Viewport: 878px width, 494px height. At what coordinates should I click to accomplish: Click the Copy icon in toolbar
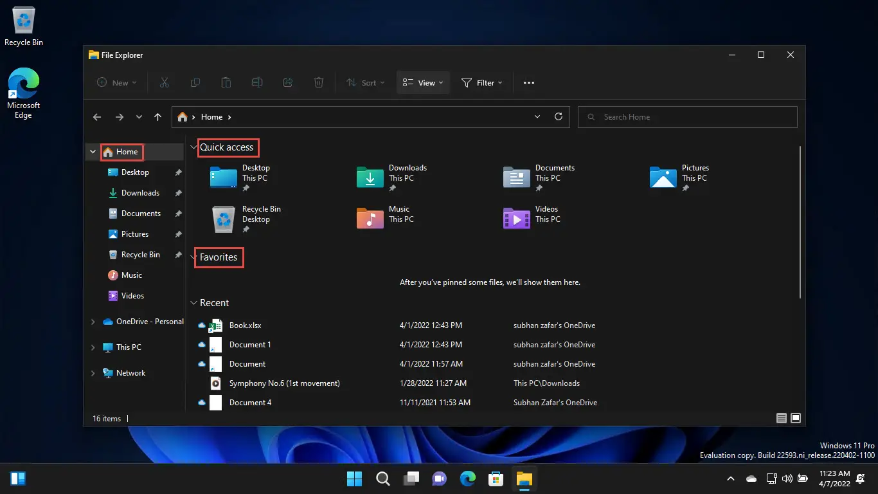195,82
